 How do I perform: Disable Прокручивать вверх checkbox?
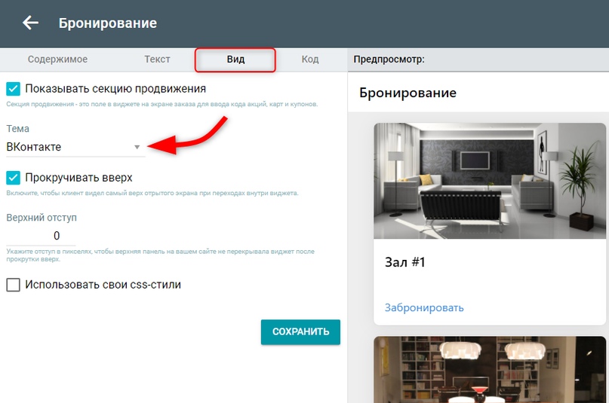pos(13,178)
